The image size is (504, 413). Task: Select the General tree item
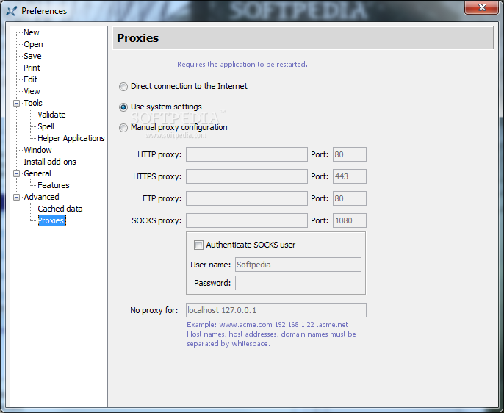coord(37,173)
